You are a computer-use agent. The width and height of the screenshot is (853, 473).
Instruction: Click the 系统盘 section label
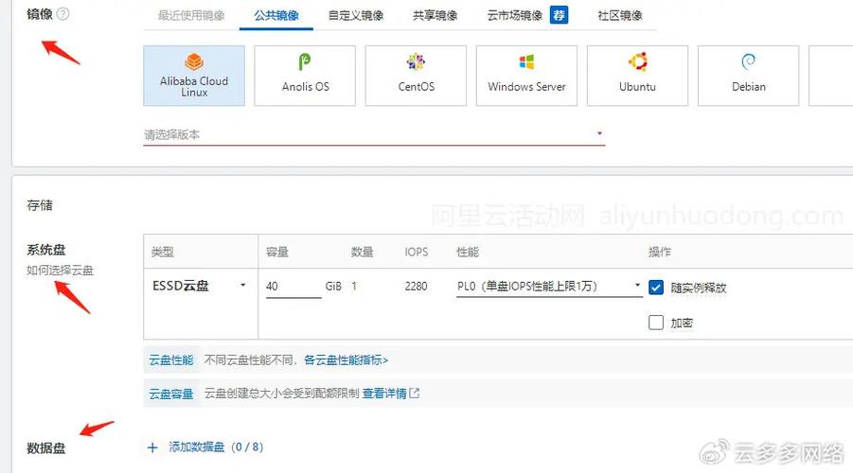[x=46, y=250]
